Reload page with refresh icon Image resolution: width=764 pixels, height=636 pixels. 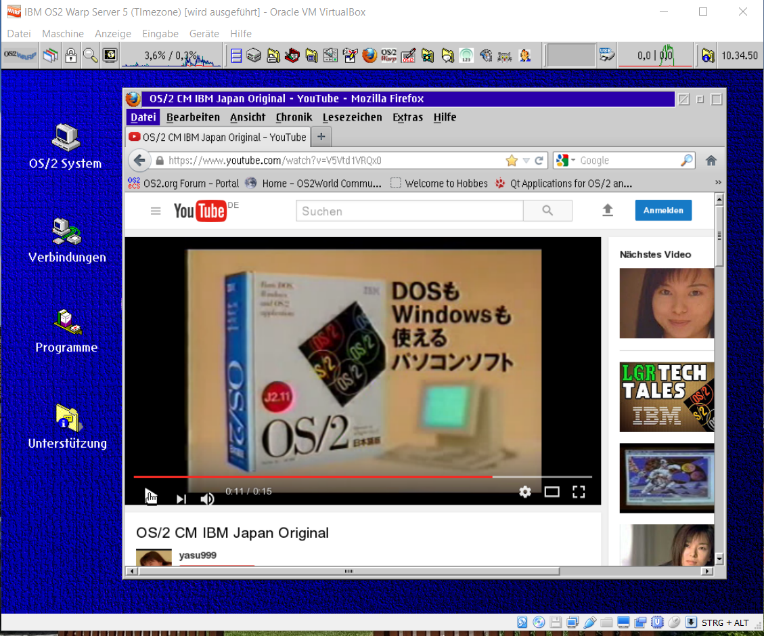coord(539,161)
